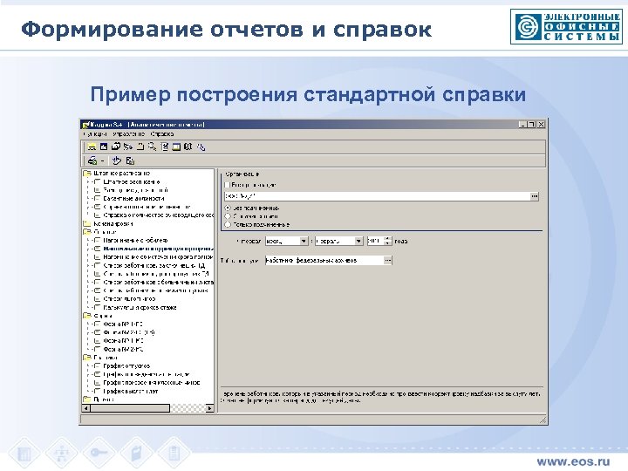Select the middle subordination radio button
This screenshot has height=471, width=628.
[228, 216]
